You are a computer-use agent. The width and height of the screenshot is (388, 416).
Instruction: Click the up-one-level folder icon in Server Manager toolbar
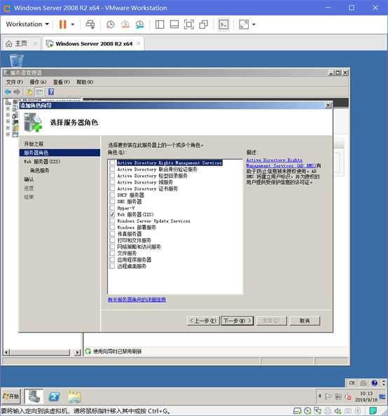point(29,92)
